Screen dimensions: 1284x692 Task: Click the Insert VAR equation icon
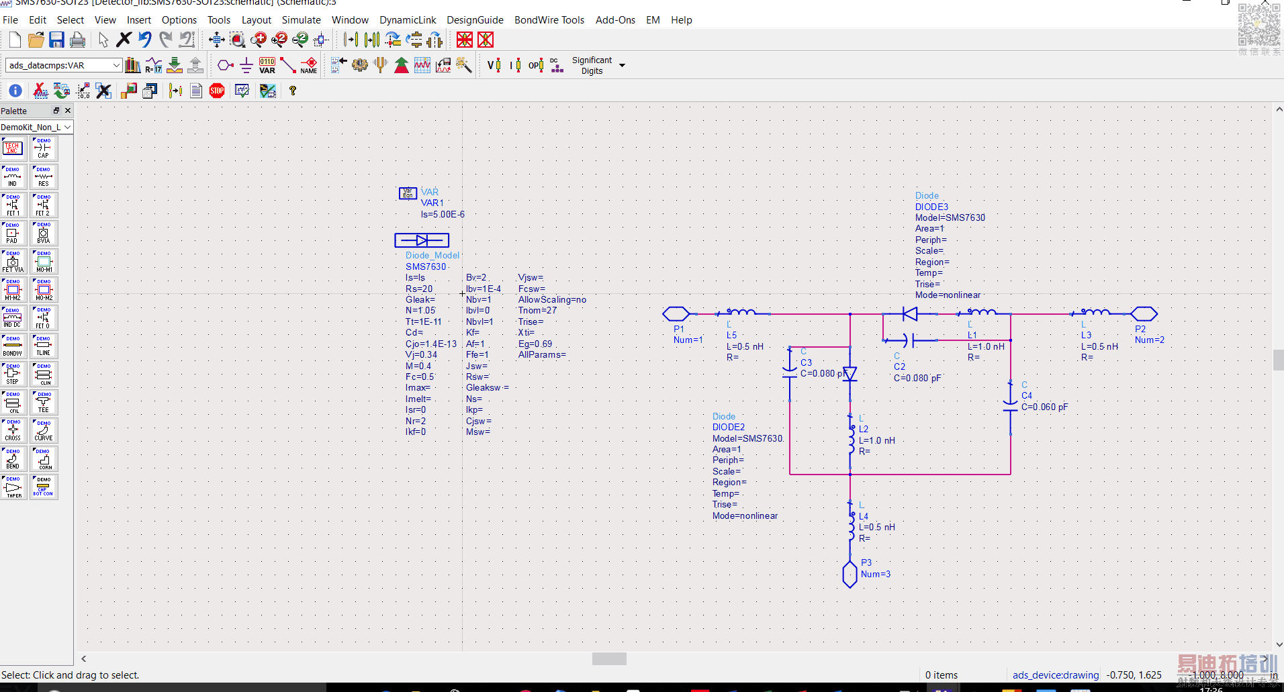click(267, 65)
